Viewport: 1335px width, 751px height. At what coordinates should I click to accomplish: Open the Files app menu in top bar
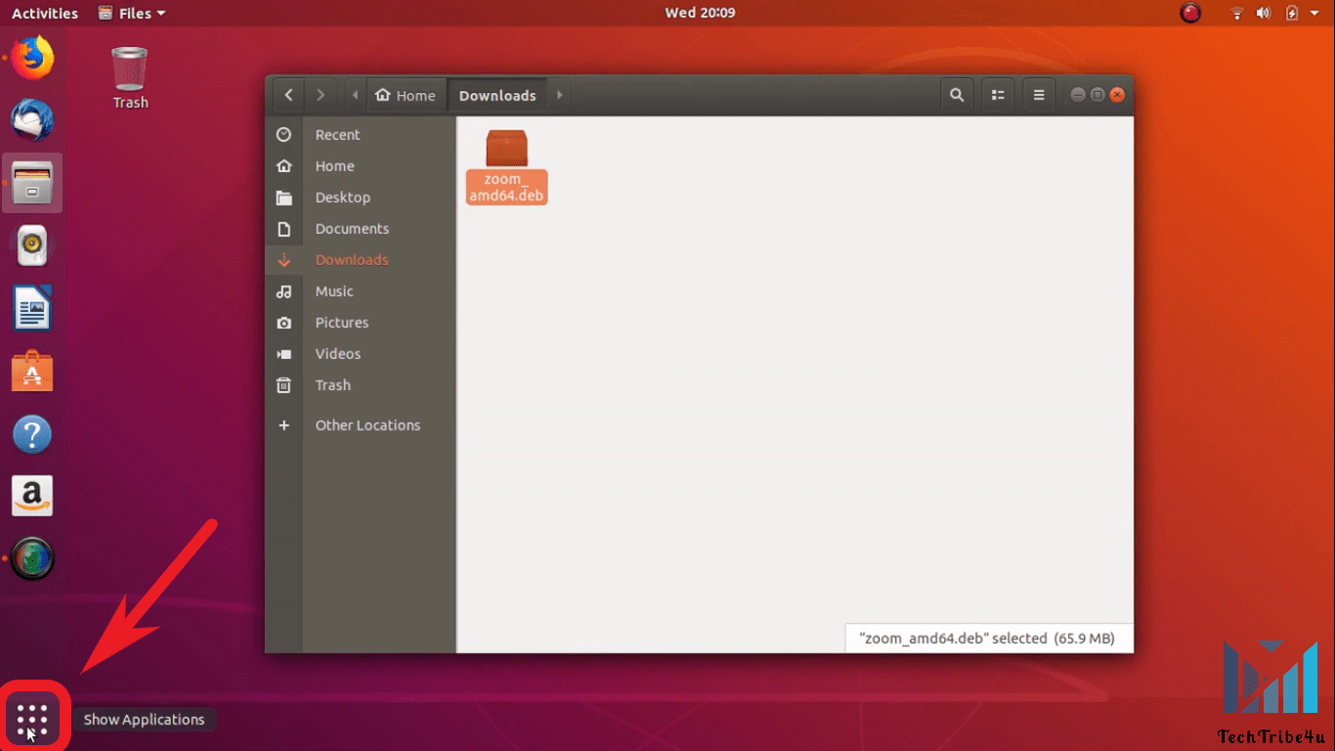[x=132, y=13]
